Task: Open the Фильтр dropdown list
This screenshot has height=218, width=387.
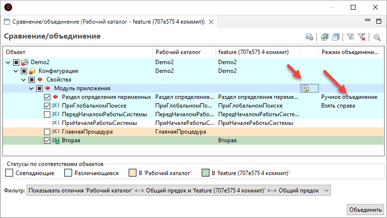Action: tap(326, 191)
